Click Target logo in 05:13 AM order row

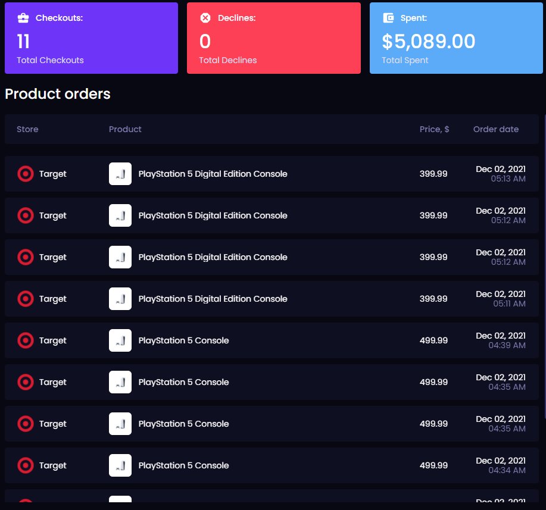(26, 174)
